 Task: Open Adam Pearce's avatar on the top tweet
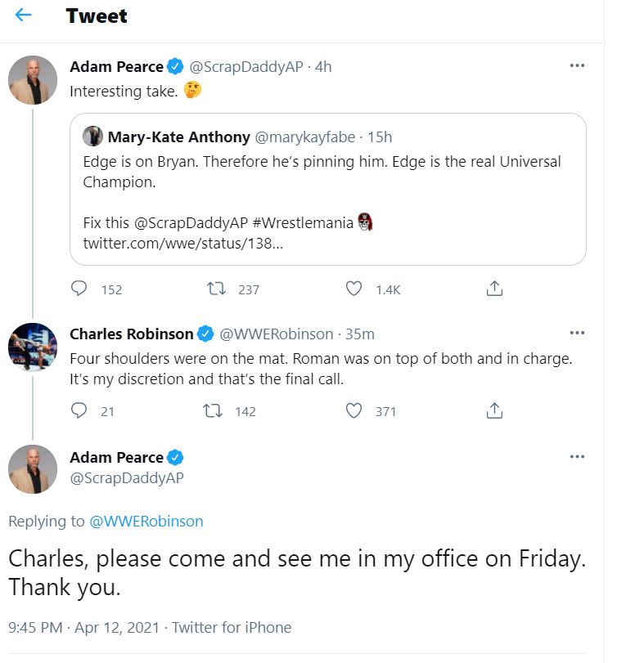33,79
